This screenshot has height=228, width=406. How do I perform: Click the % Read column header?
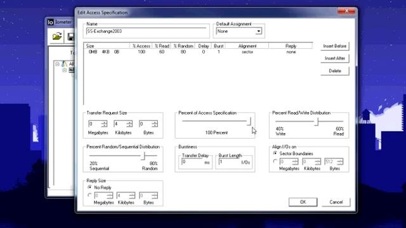coord(161,46)
